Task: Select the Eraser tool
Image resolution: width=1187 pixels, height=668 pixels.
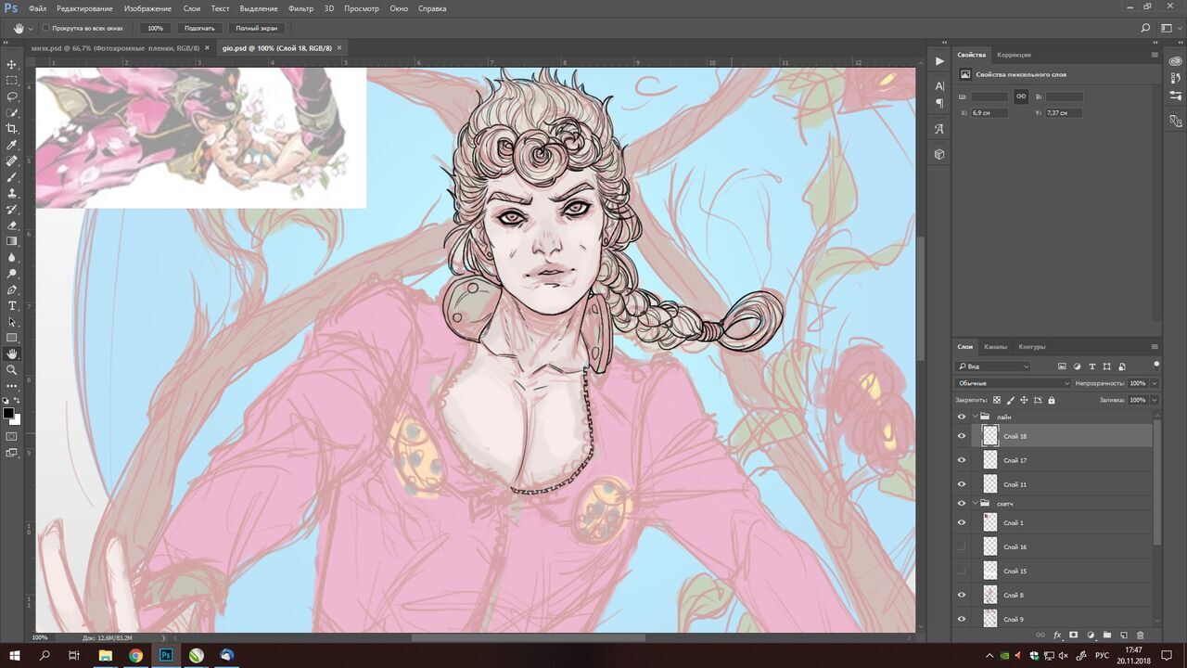Action: (12, 225)
